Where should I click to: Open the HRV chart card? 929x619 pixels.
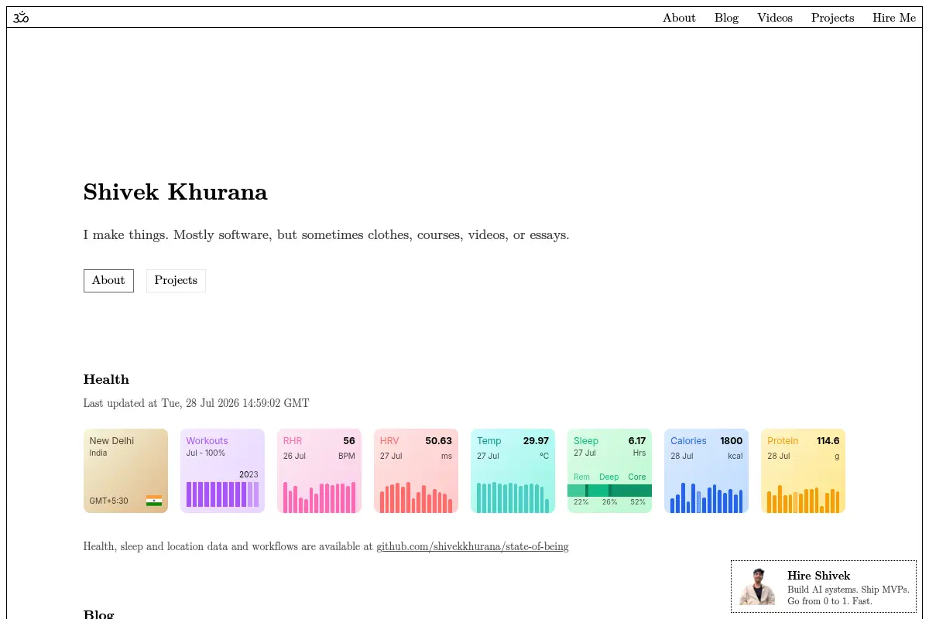416,470
